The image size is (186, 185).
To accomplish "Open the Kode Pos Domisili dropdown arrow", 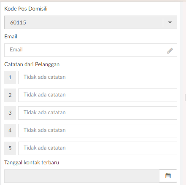I will click(170, 22).
